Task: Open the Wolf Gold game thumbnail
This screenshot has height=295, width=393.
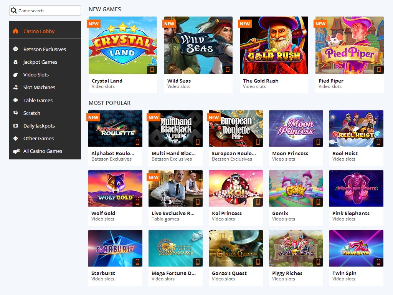Action: 115,188
